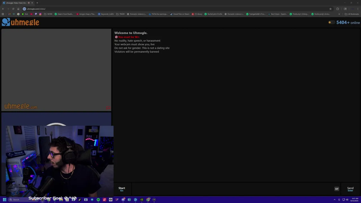Open TikTok from the taskbar
Image resolution: width=361 pixels, height=203 pixels.
pos(80,200)
